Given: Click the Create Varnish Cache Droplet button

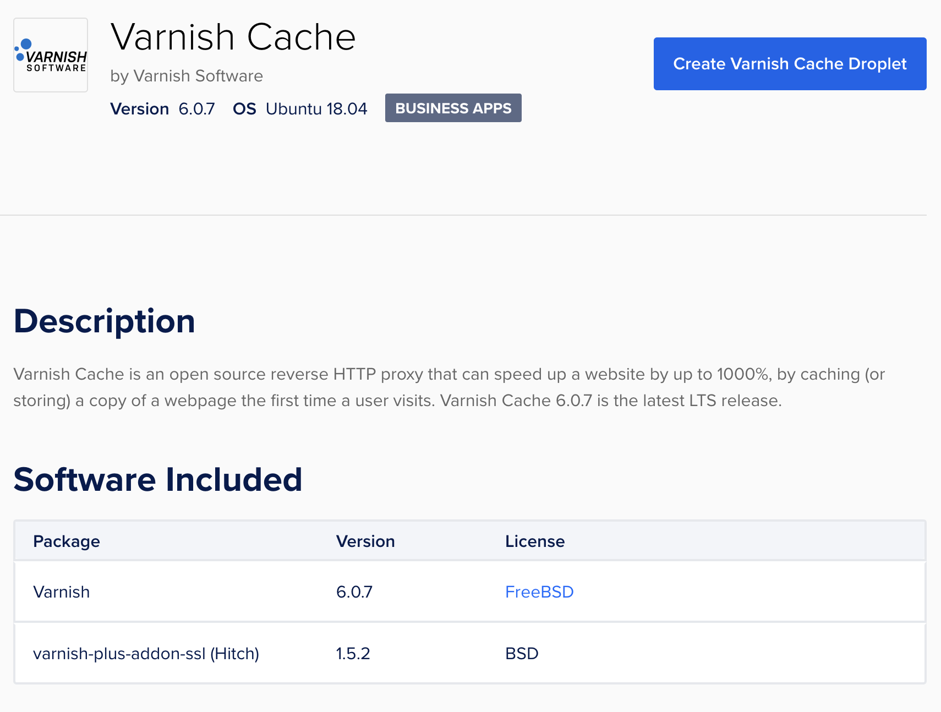Looking at the screenshot, I should point(789,63).
